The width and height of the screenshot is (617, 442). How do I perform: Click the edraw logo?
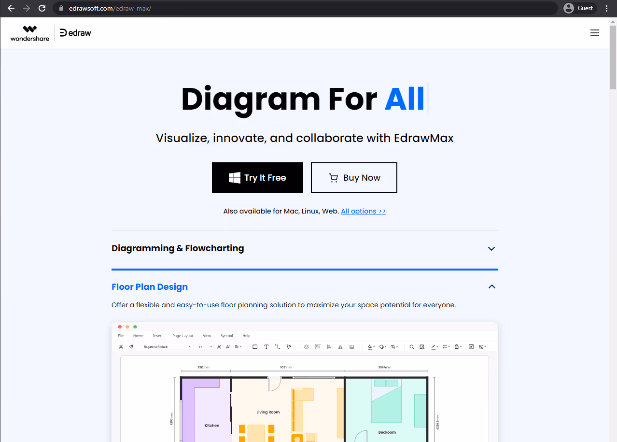click(75, 33)
